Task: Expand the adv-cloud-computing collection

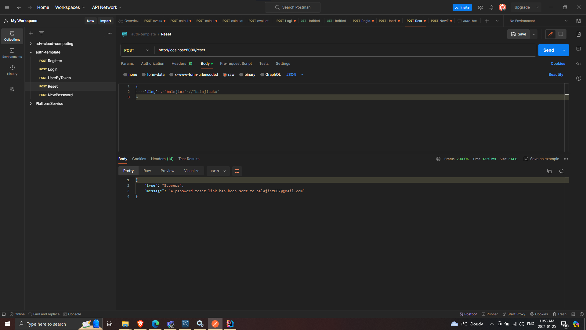Action: pyautogui.click(x=31, y=44)
